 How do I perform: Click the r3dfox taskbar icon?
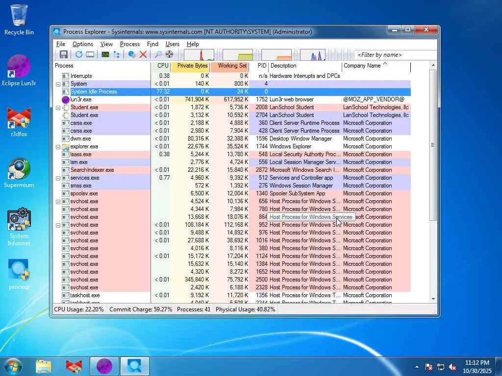74,366
